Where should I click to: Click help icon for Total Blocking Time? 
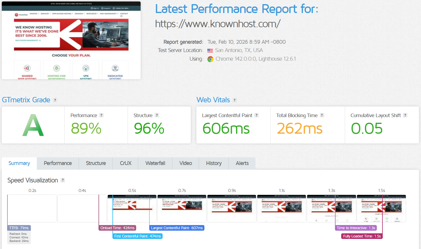[322, 115]
